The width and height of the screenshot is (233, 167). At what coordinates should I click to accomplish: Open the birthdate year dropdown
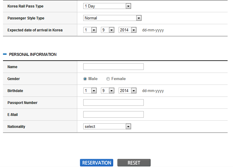coord(127,91)
